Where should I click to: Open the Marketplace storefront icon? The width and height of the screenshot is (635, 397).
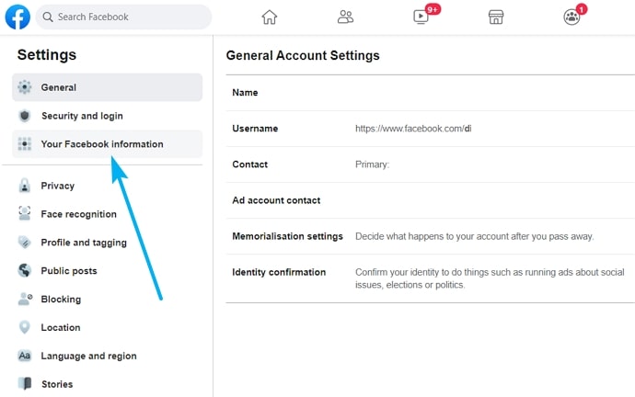496,17
